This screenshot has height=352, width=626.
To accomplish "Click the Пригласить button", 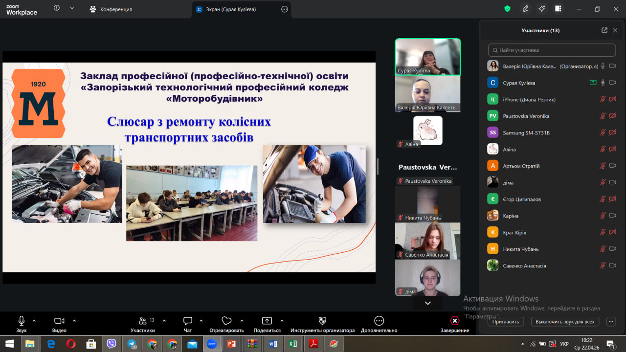I will click(506, 322).
